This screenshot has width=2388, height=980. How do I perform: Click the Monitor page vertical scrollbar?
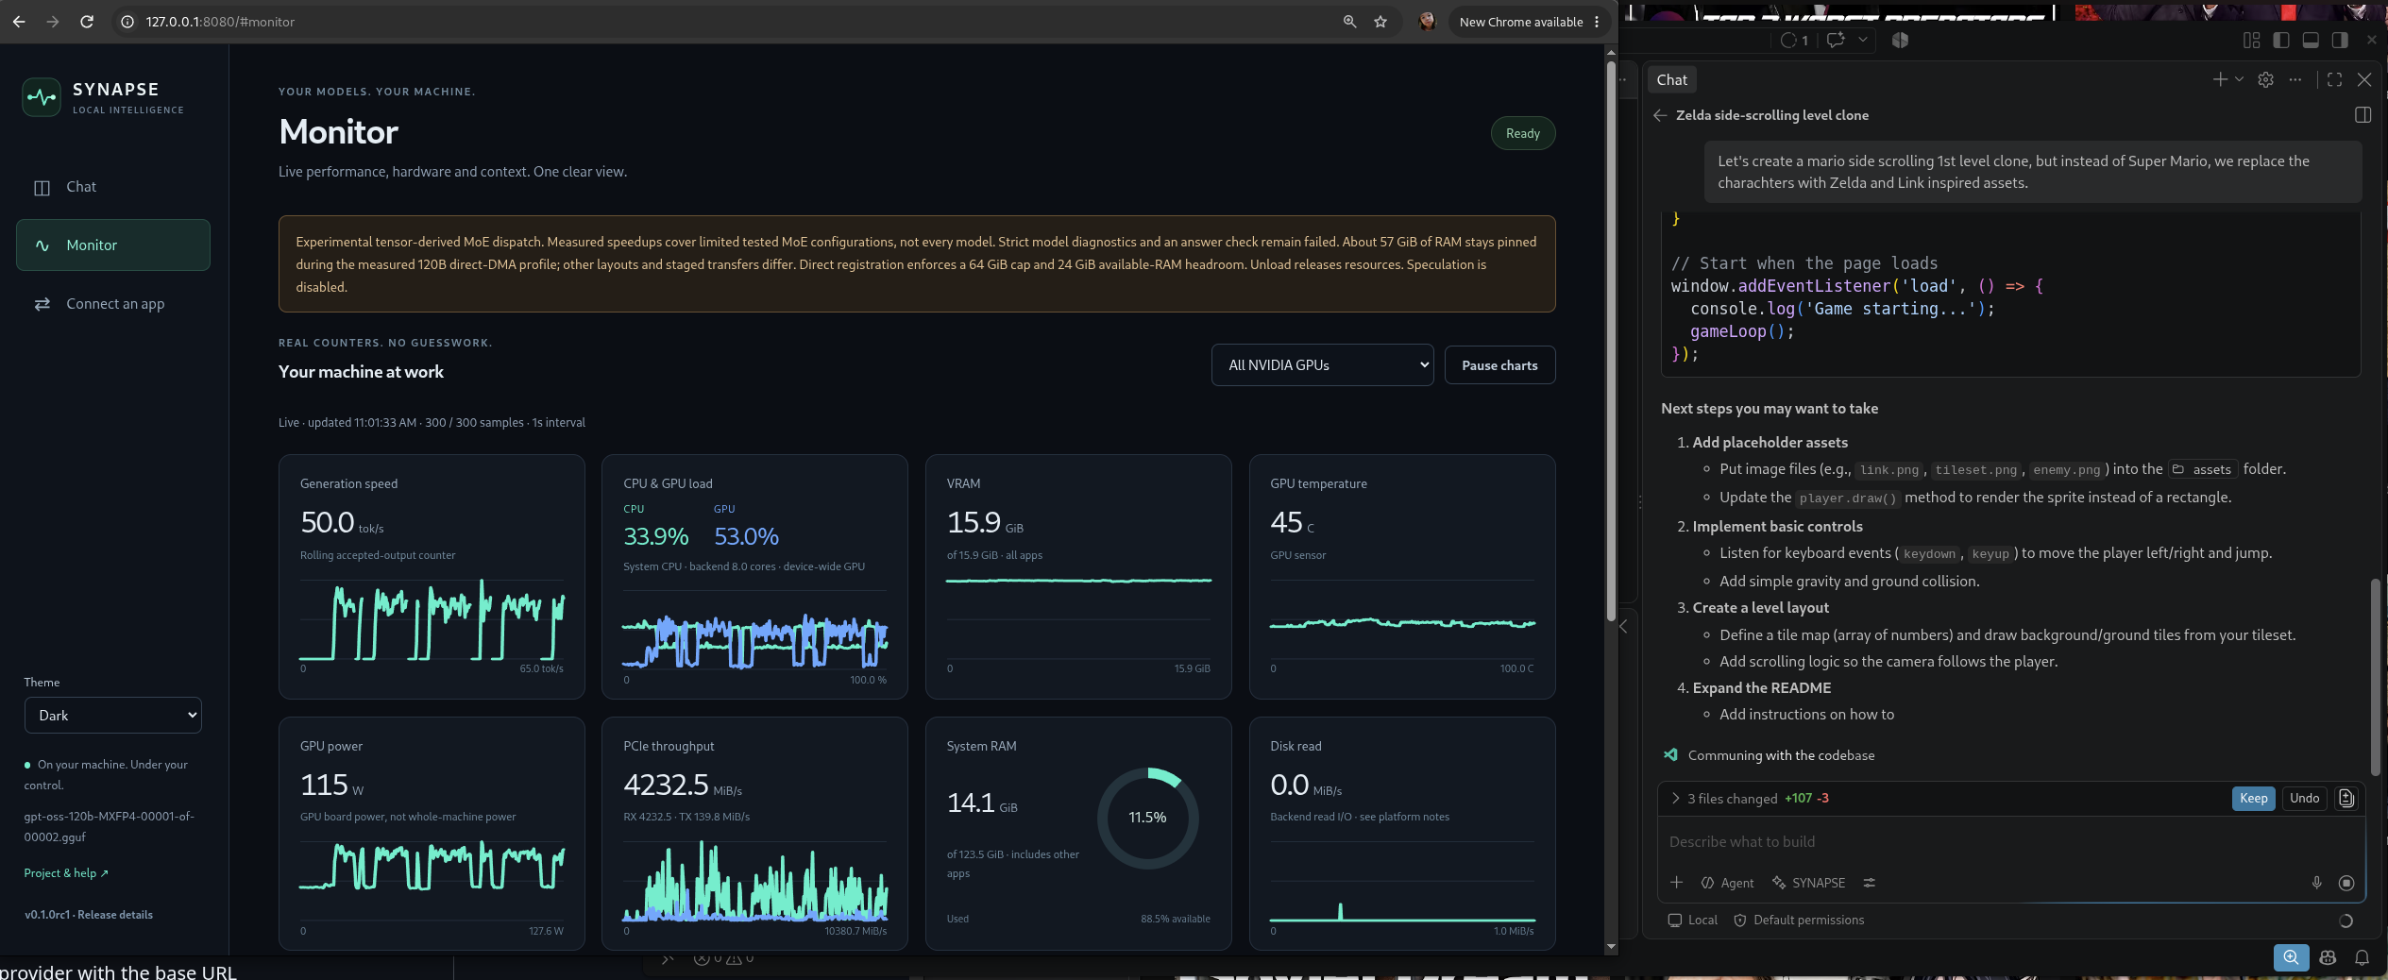[x=1611, y=340]
